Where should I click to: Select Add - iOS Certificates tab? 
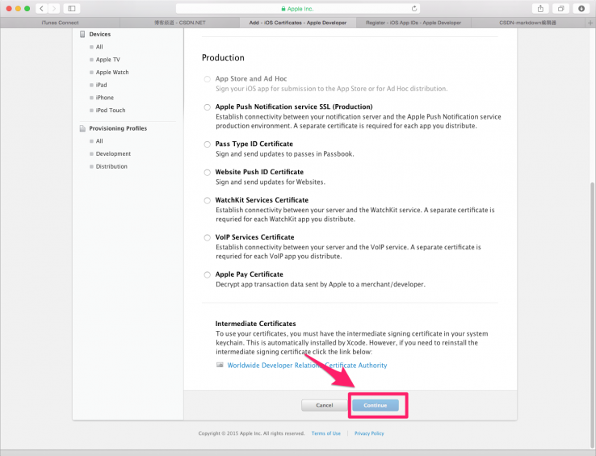[298, 23]
